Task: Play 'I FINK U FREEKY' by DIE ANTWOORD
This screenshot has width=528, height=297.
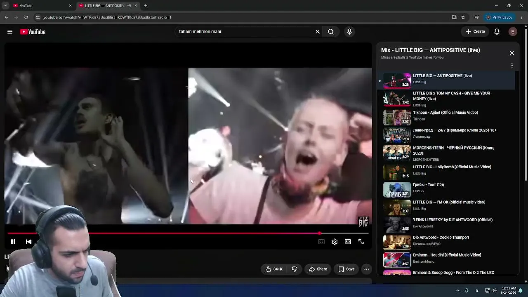Action: point(447,224)
